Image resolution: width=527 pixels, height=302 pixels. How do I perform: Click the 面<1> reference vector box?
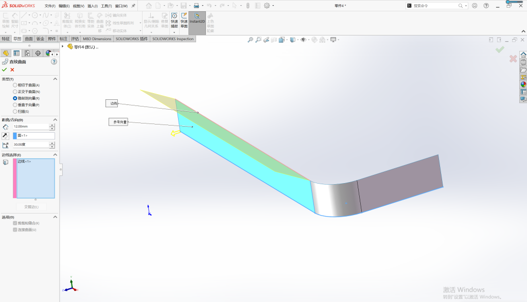[33, 136]
